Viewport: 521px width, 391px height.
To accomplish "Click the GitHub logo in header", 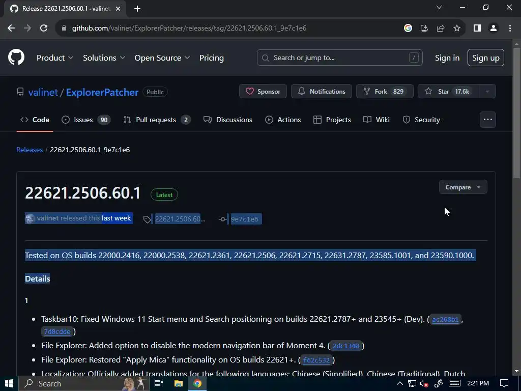I will (16, 57).
